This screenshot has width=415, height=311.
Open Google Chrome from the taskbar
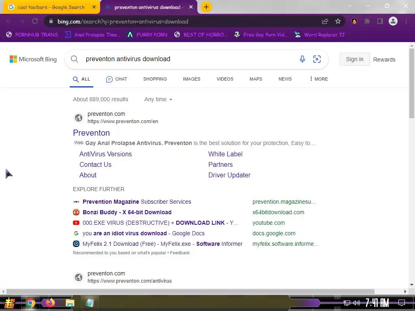[x=30, y=303]
